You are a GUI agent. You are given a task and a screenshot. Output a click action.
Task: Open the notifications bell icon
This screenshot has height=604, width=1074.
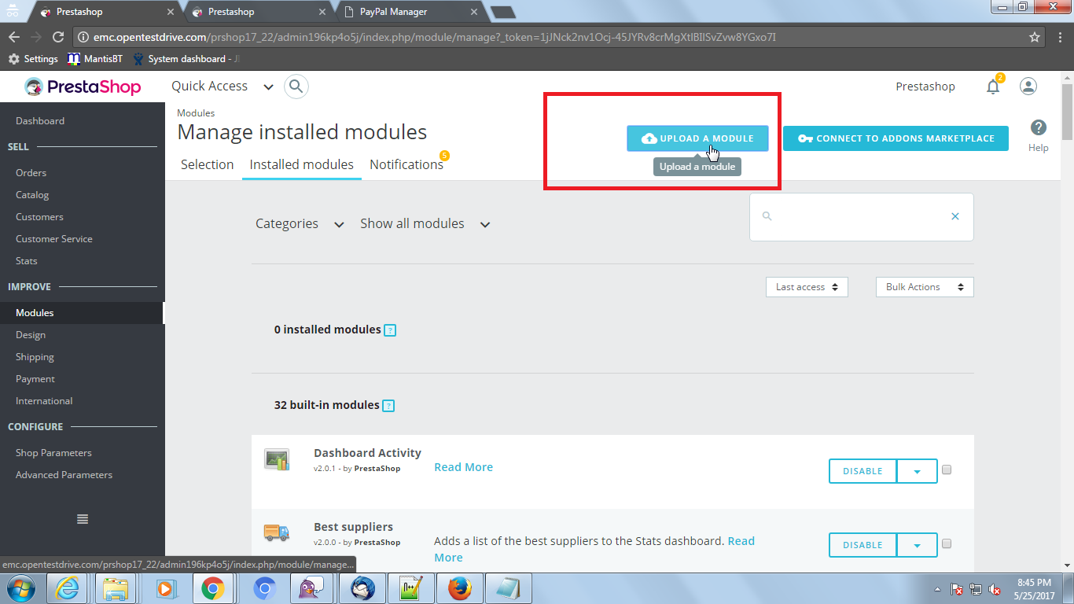pos(993,87)
